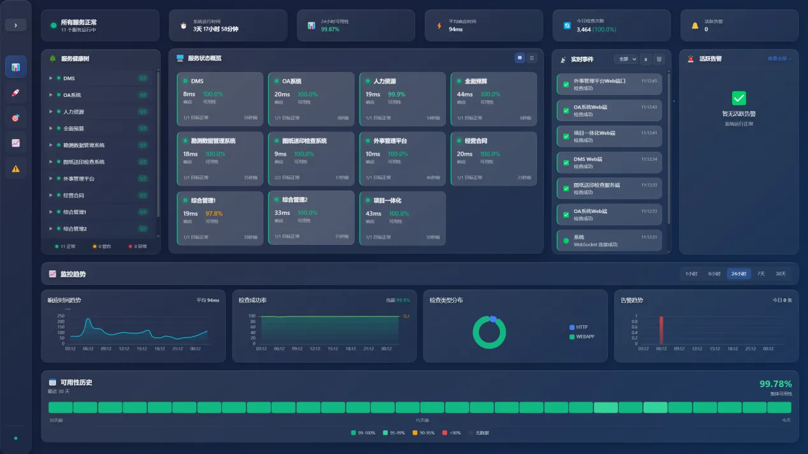Screen dimensions: 808x454
Task: Click today's bar in 可用性历史
Action: [x=779, y=407]
